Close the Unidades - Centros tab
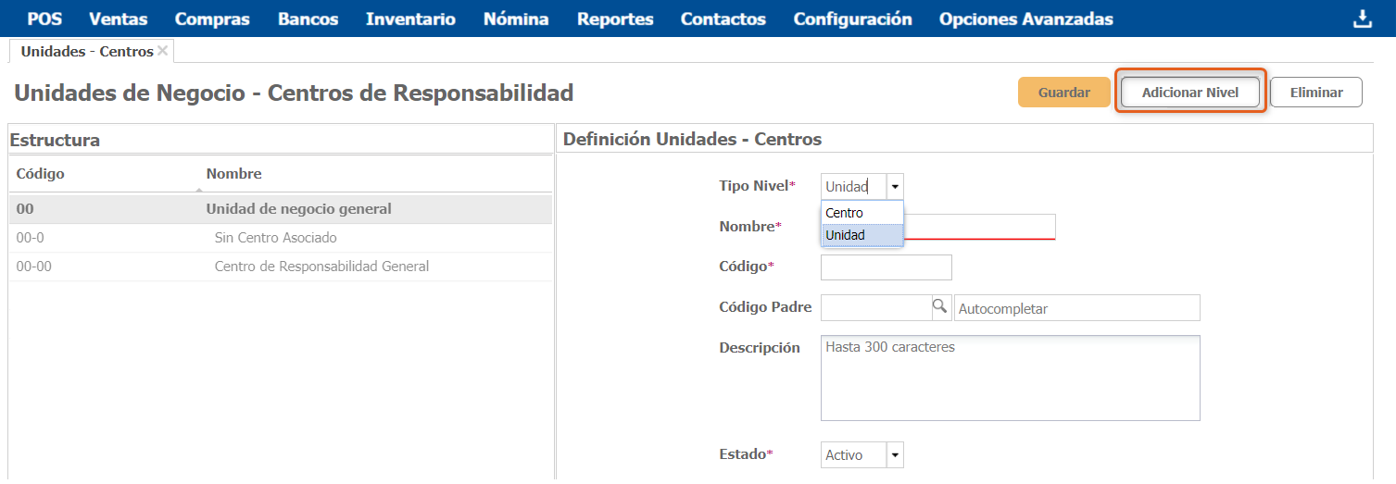The image size is (1396, 484). tap(163, 51)
